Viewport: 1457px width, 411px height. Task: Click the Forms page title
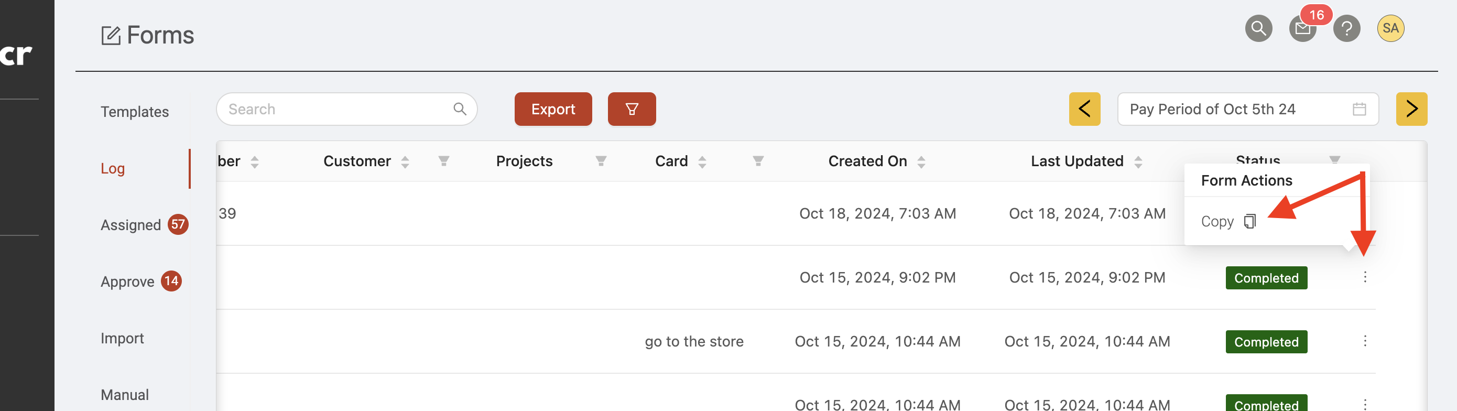click(x=160, y=35)
